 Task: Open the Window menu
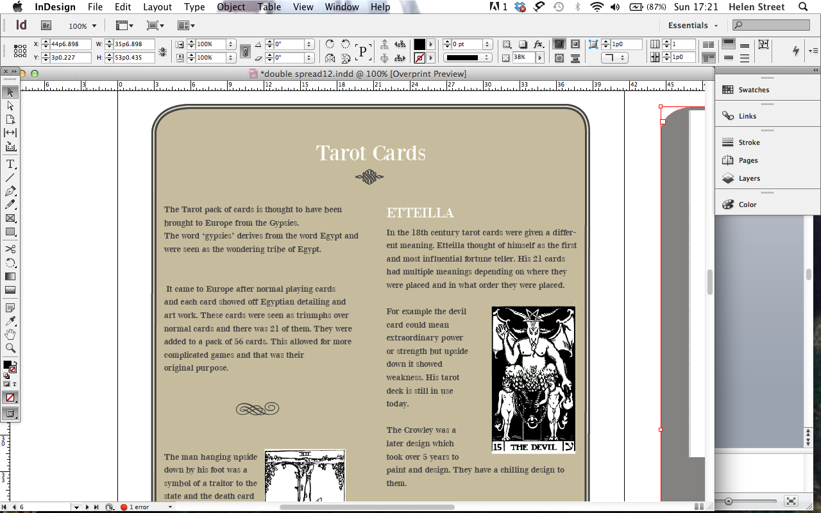[341, 7]
